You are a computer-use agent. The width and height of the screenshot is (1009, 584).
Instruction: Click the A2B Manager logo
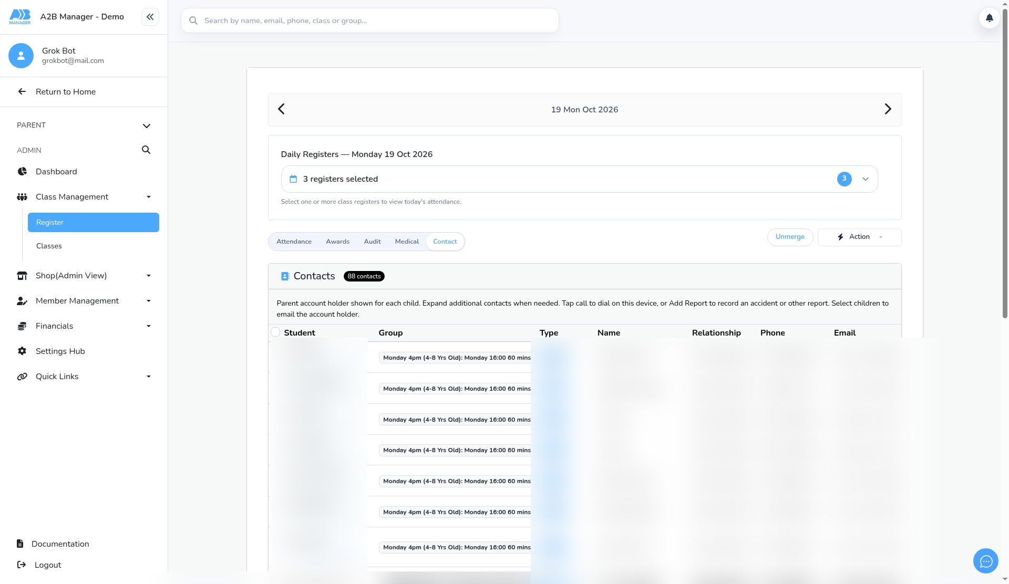pos(20,17)
